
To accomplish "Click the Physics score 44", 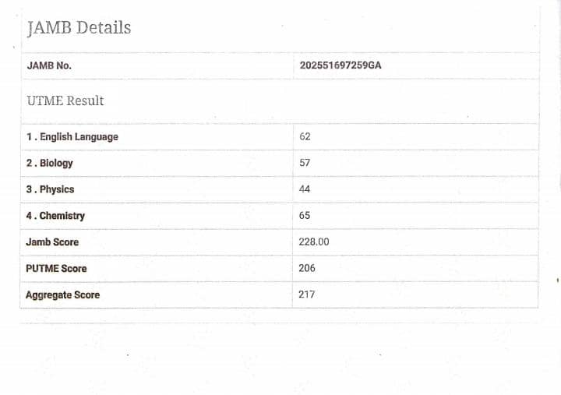I will click(305, 189).
